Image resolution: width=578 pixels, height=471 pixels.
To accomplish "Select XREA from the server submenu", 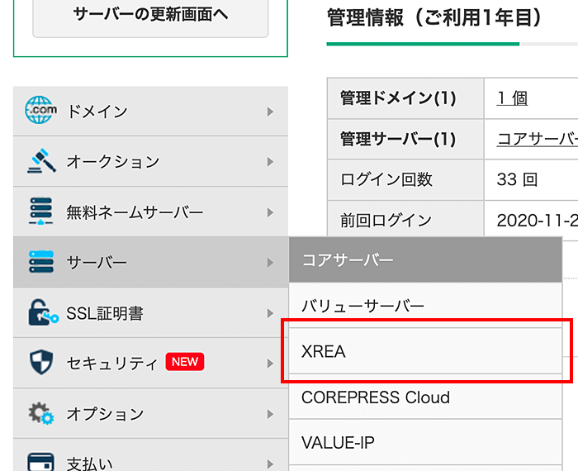I will (x=324, y=352).
